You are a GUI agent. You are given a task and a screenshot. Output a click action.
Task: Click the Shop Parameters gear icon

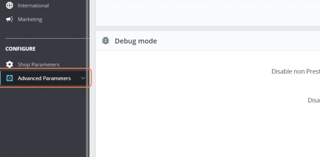click(x=9, y=64)
